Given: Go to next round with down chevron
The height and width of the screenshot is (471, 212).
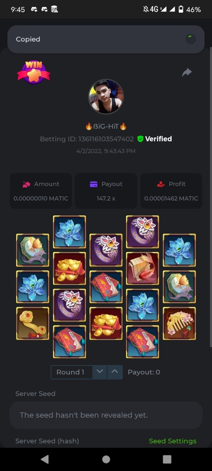Looking at the screenshot, I should (100, 372).
